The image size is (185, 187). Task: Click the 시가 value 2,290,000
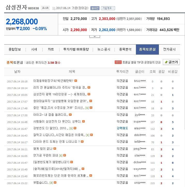click(79, 30)
